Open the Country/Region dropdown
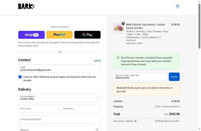 pos(59,98)
